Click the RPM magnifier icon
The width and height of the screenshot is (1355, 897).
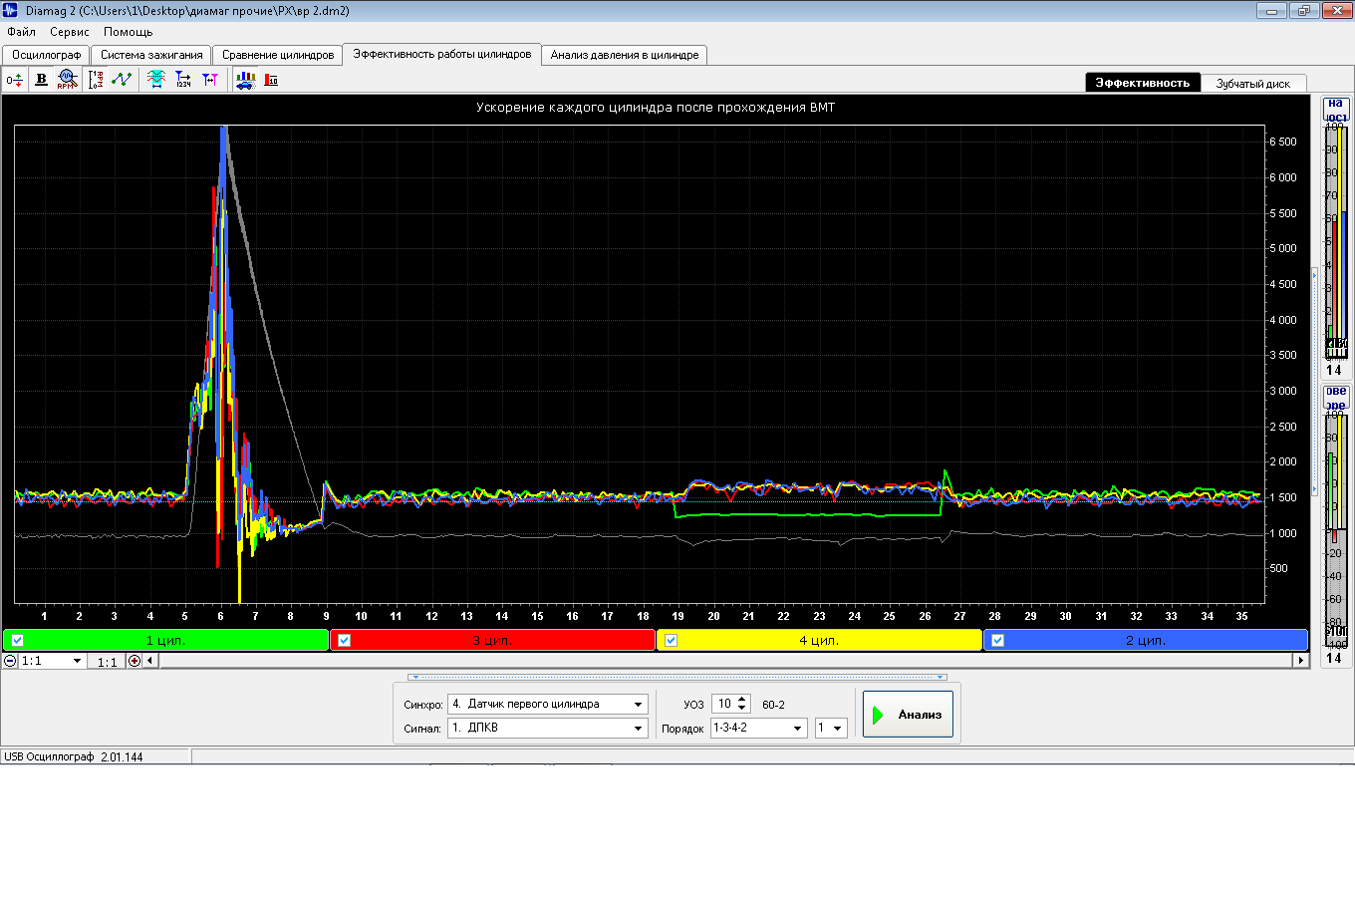point(67,80)
